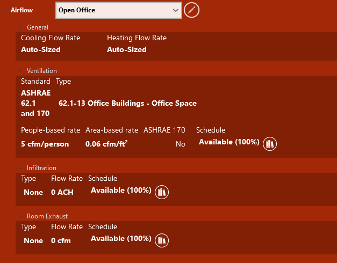Open the Room Exhaust schedule library icon
This screenshot has width=337, height=263.
162,240
